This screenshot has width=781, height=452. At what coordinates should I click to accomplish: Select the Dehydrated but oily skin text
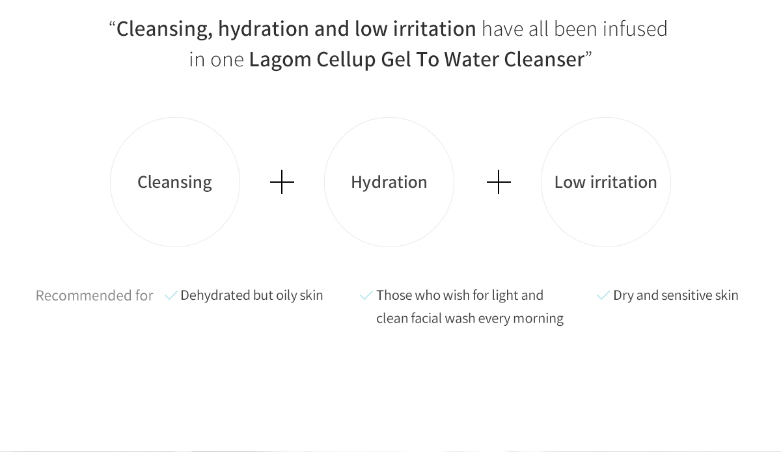[x=252, y=295]
